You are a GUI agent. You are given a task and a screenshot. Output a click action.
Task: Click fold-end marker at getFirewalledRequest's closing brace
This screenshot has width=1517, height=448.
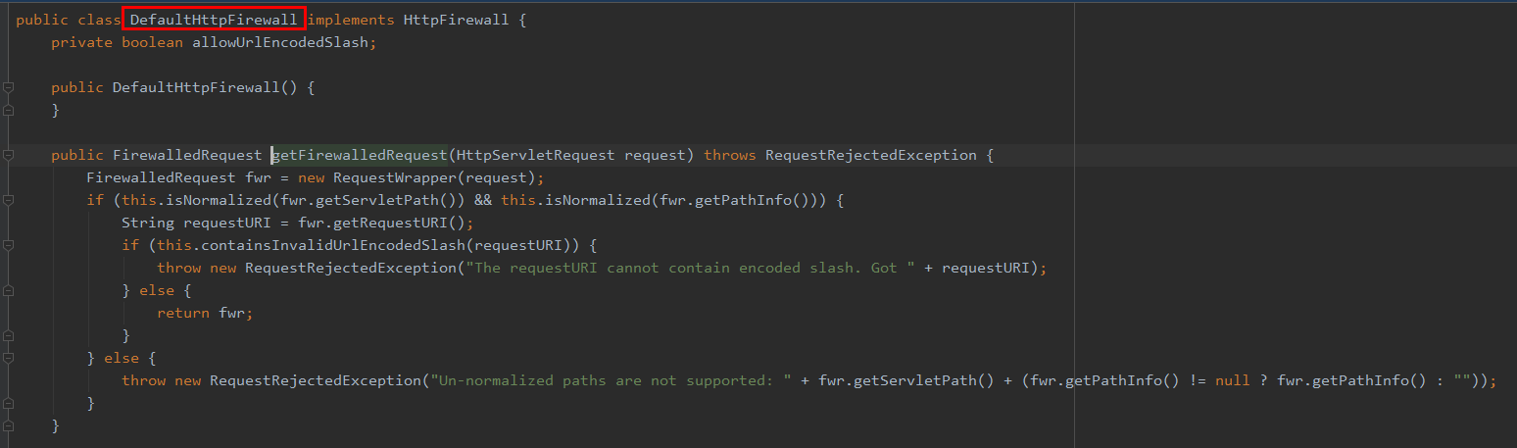tap(9, 425)
